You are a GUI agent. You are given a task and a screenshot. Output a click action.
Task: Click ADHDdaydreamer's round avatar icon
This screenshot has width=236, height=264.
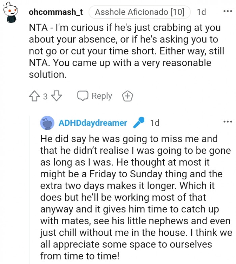pyautogui.click(x=47, y=123)
